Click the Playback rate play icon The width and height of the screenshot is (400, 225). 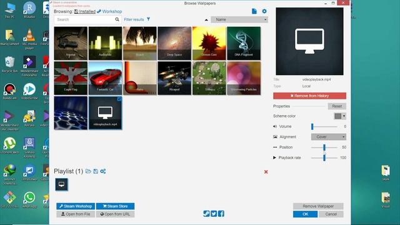tap(274, 157)
